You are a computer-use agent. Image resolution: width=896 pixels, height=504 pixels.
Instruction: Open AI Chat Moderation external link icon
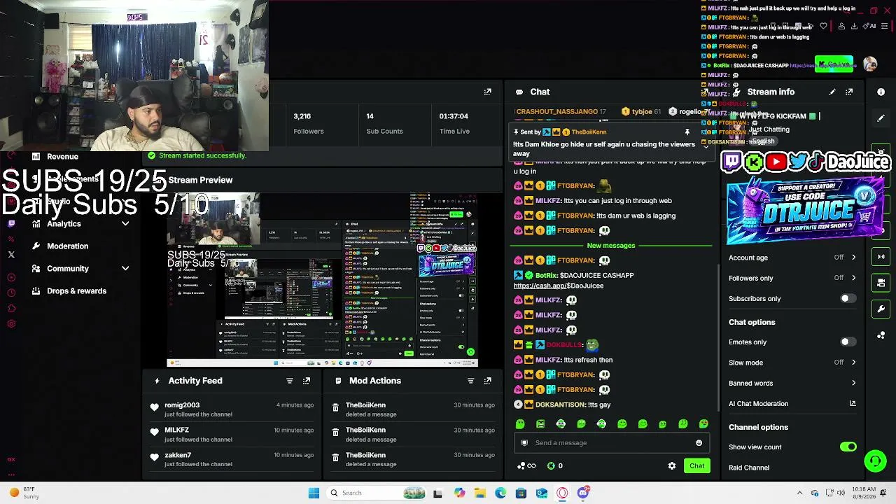pos(853,404)
